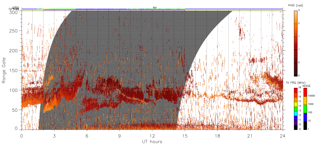Click the '10' label in NOISE legend
This screenshot has height=147, width=318.
309,121
